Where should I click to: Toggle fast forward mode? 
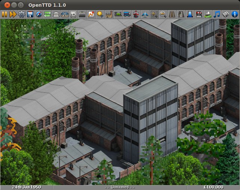pyautogui.click(x=13, y=14)
